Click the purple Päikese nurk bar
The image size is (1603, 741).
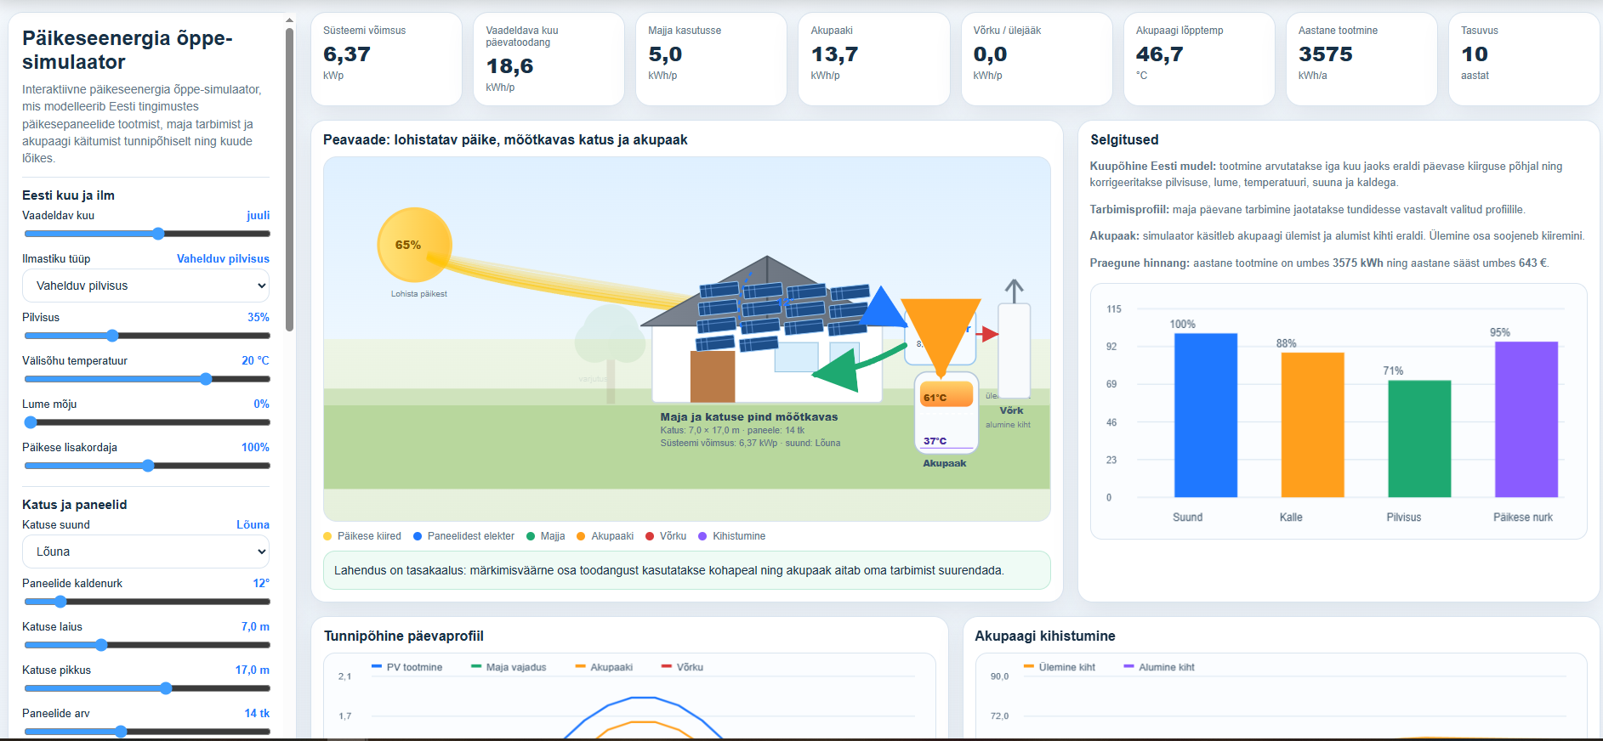1526,420
